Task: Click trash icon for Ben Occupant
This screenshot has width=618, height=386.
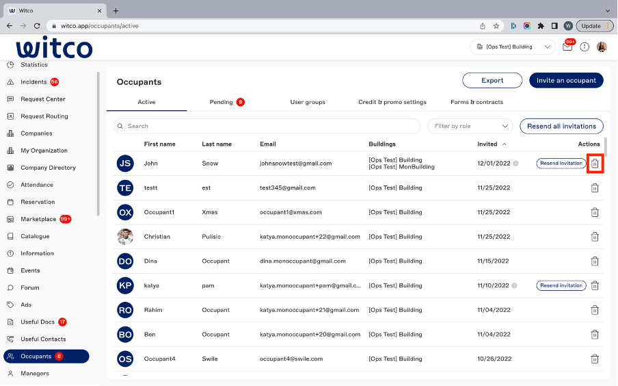Action: click(595, 335)
